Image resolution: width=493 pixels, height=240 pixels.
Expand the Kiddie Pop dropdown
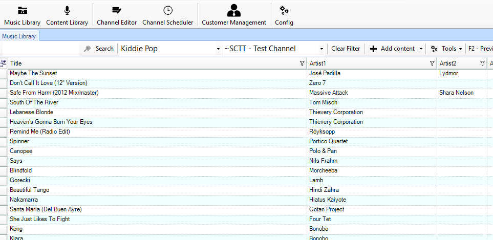point(218,49)
